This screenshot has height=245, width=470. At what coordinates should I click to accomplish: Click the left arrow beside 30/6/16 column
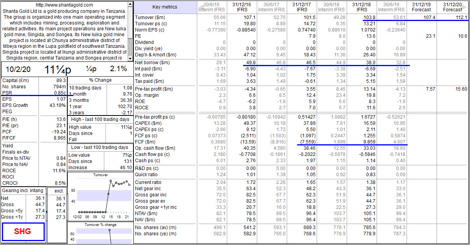coord(201,7)
